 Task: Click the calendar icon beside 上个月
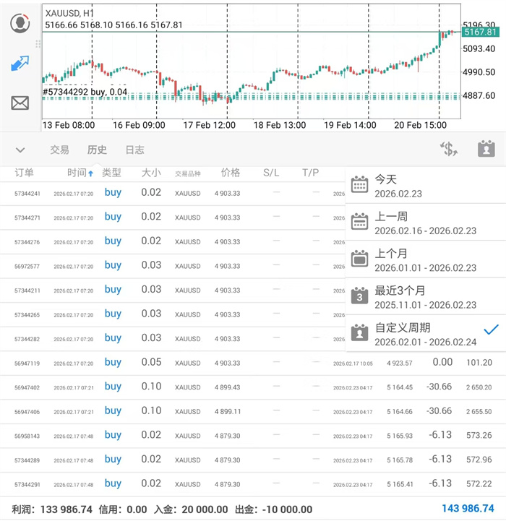(360, 259)
